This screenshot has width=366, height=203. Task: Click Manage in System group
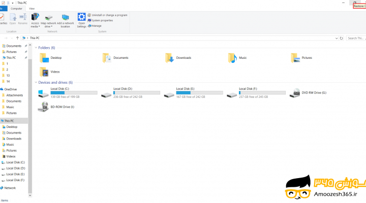[x=95, y=26]
